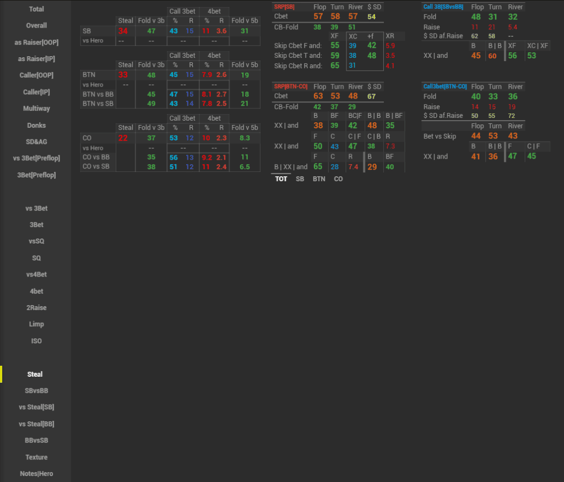Screen dimensions: 564x482
Task: Switch to the vsSQ sidebar tab
Action: [x=36, y=241]
